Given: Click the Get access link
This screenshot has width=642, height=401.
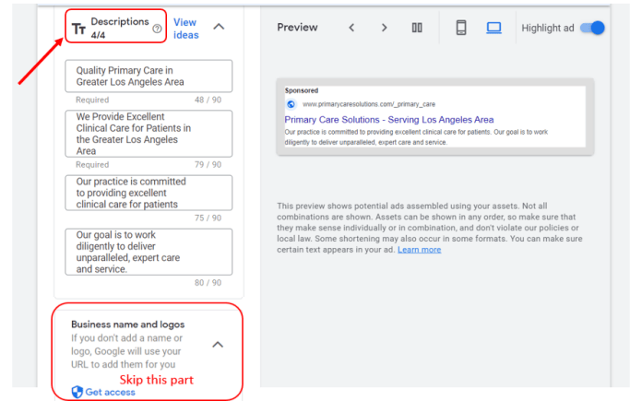Looking at the screenshot, I should (110, 392).
